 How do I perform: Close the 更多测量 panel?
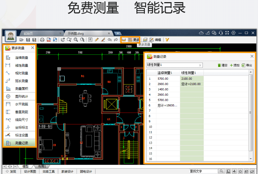33,48
